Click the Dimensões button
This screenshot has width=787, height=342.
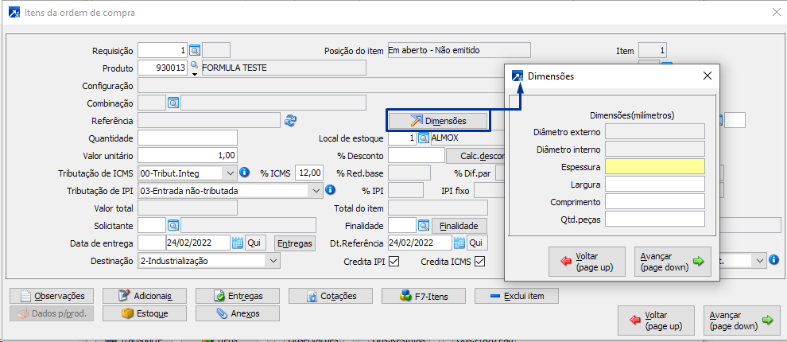pyautogui.click(x=437, y=121)
